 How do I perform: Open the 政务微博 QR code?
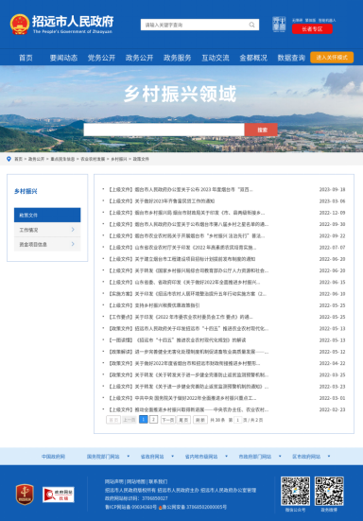tap(329, 491)
